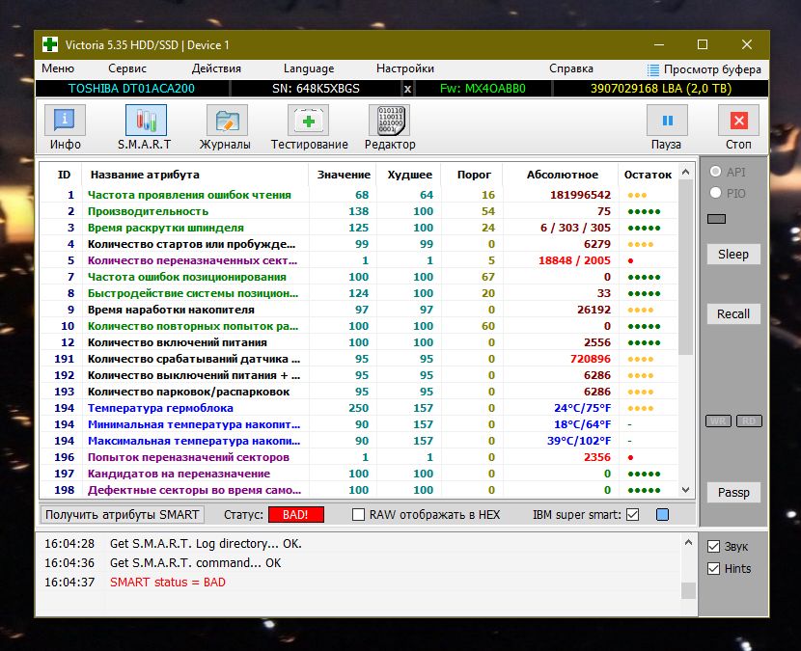Click the red Стоп icon
This screenshot has width=801, height=651.
[738, 121]
